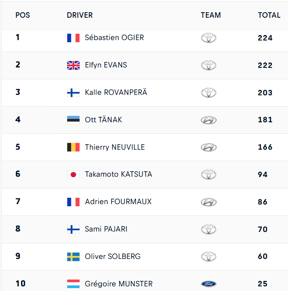Click the French flag beside Sébastien Ogier

[x=73, y=38]
